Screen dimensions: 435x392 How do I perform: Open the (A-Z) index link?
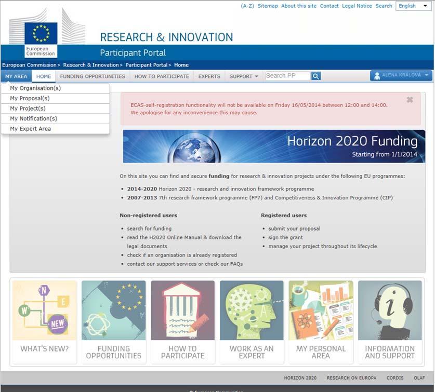[x=247, y=6]
